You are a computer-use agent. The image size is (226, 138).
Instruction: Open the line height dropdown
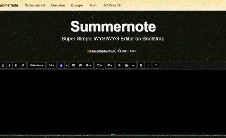pos(99,65)
